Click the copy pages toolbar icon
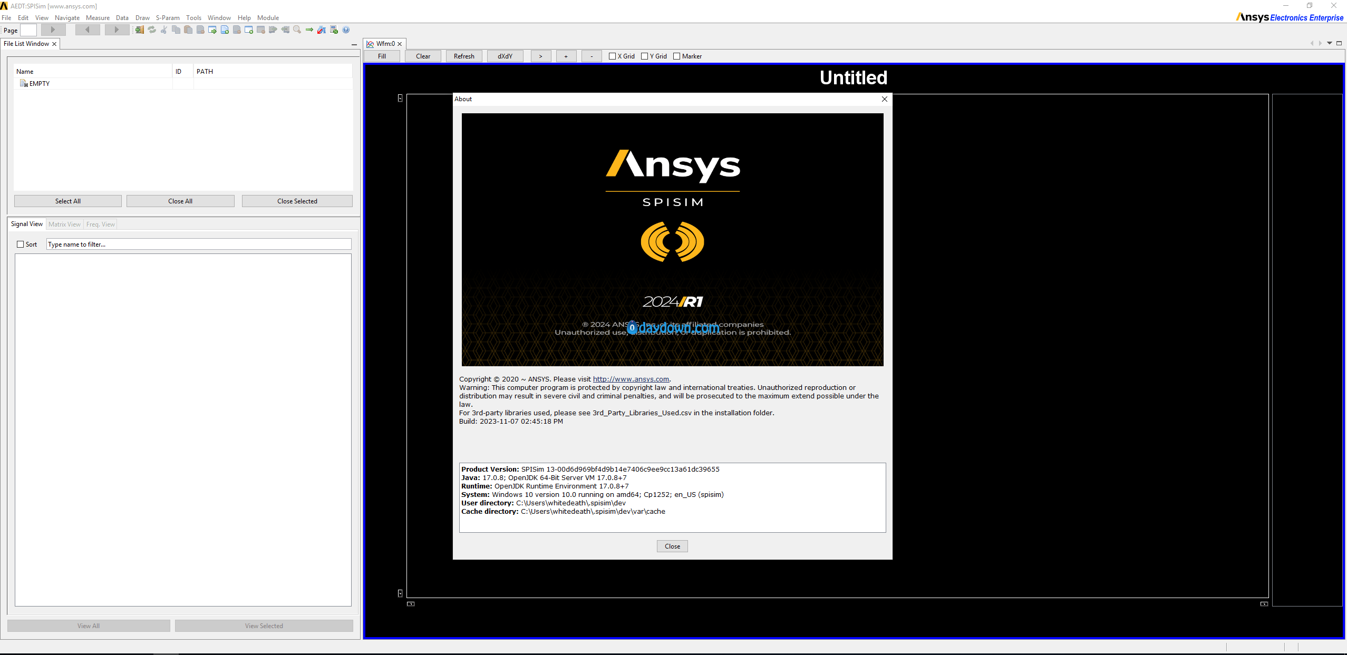 pyautogui.click(x=176, y=30)
